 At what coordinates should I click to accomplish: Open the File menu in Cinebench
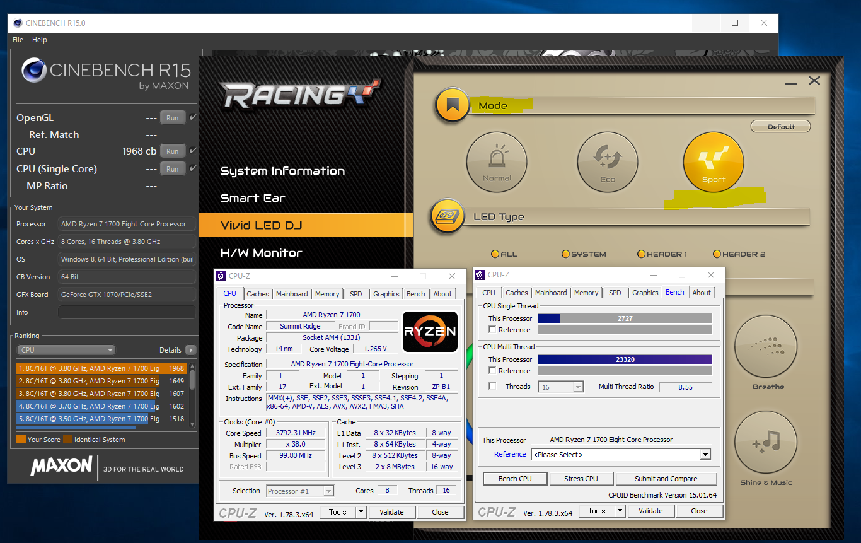[18, 40]
